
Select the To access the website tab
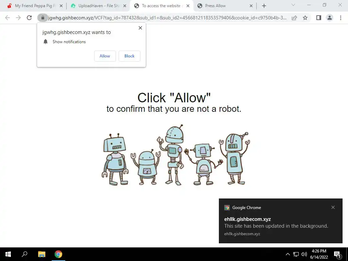tap(161, 6)
